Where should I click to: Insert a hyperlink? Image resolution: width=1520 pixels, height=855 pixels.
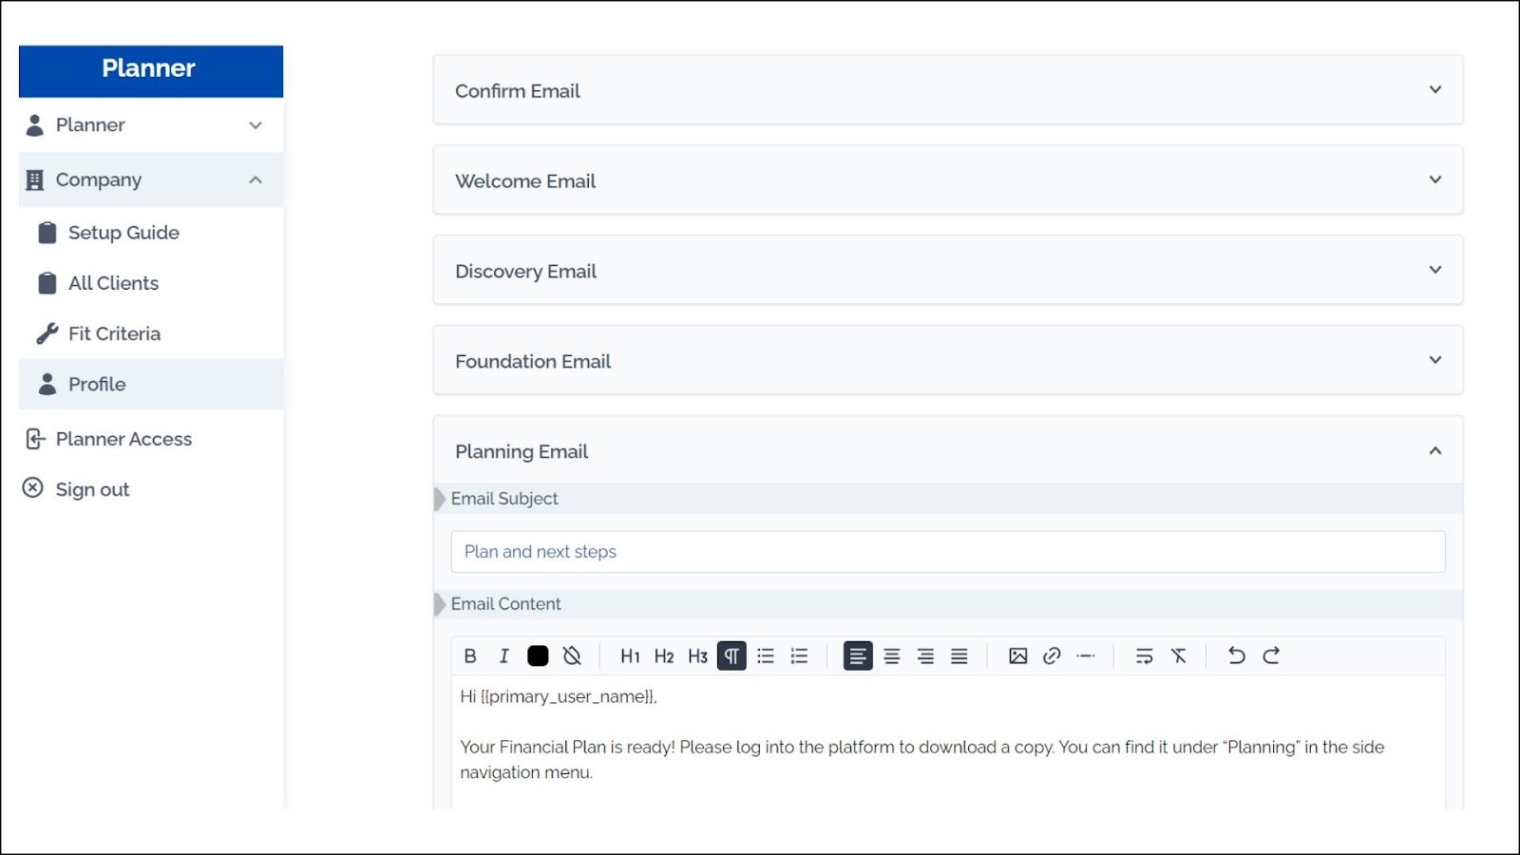pyautogui.click(x=1052, y=655)
